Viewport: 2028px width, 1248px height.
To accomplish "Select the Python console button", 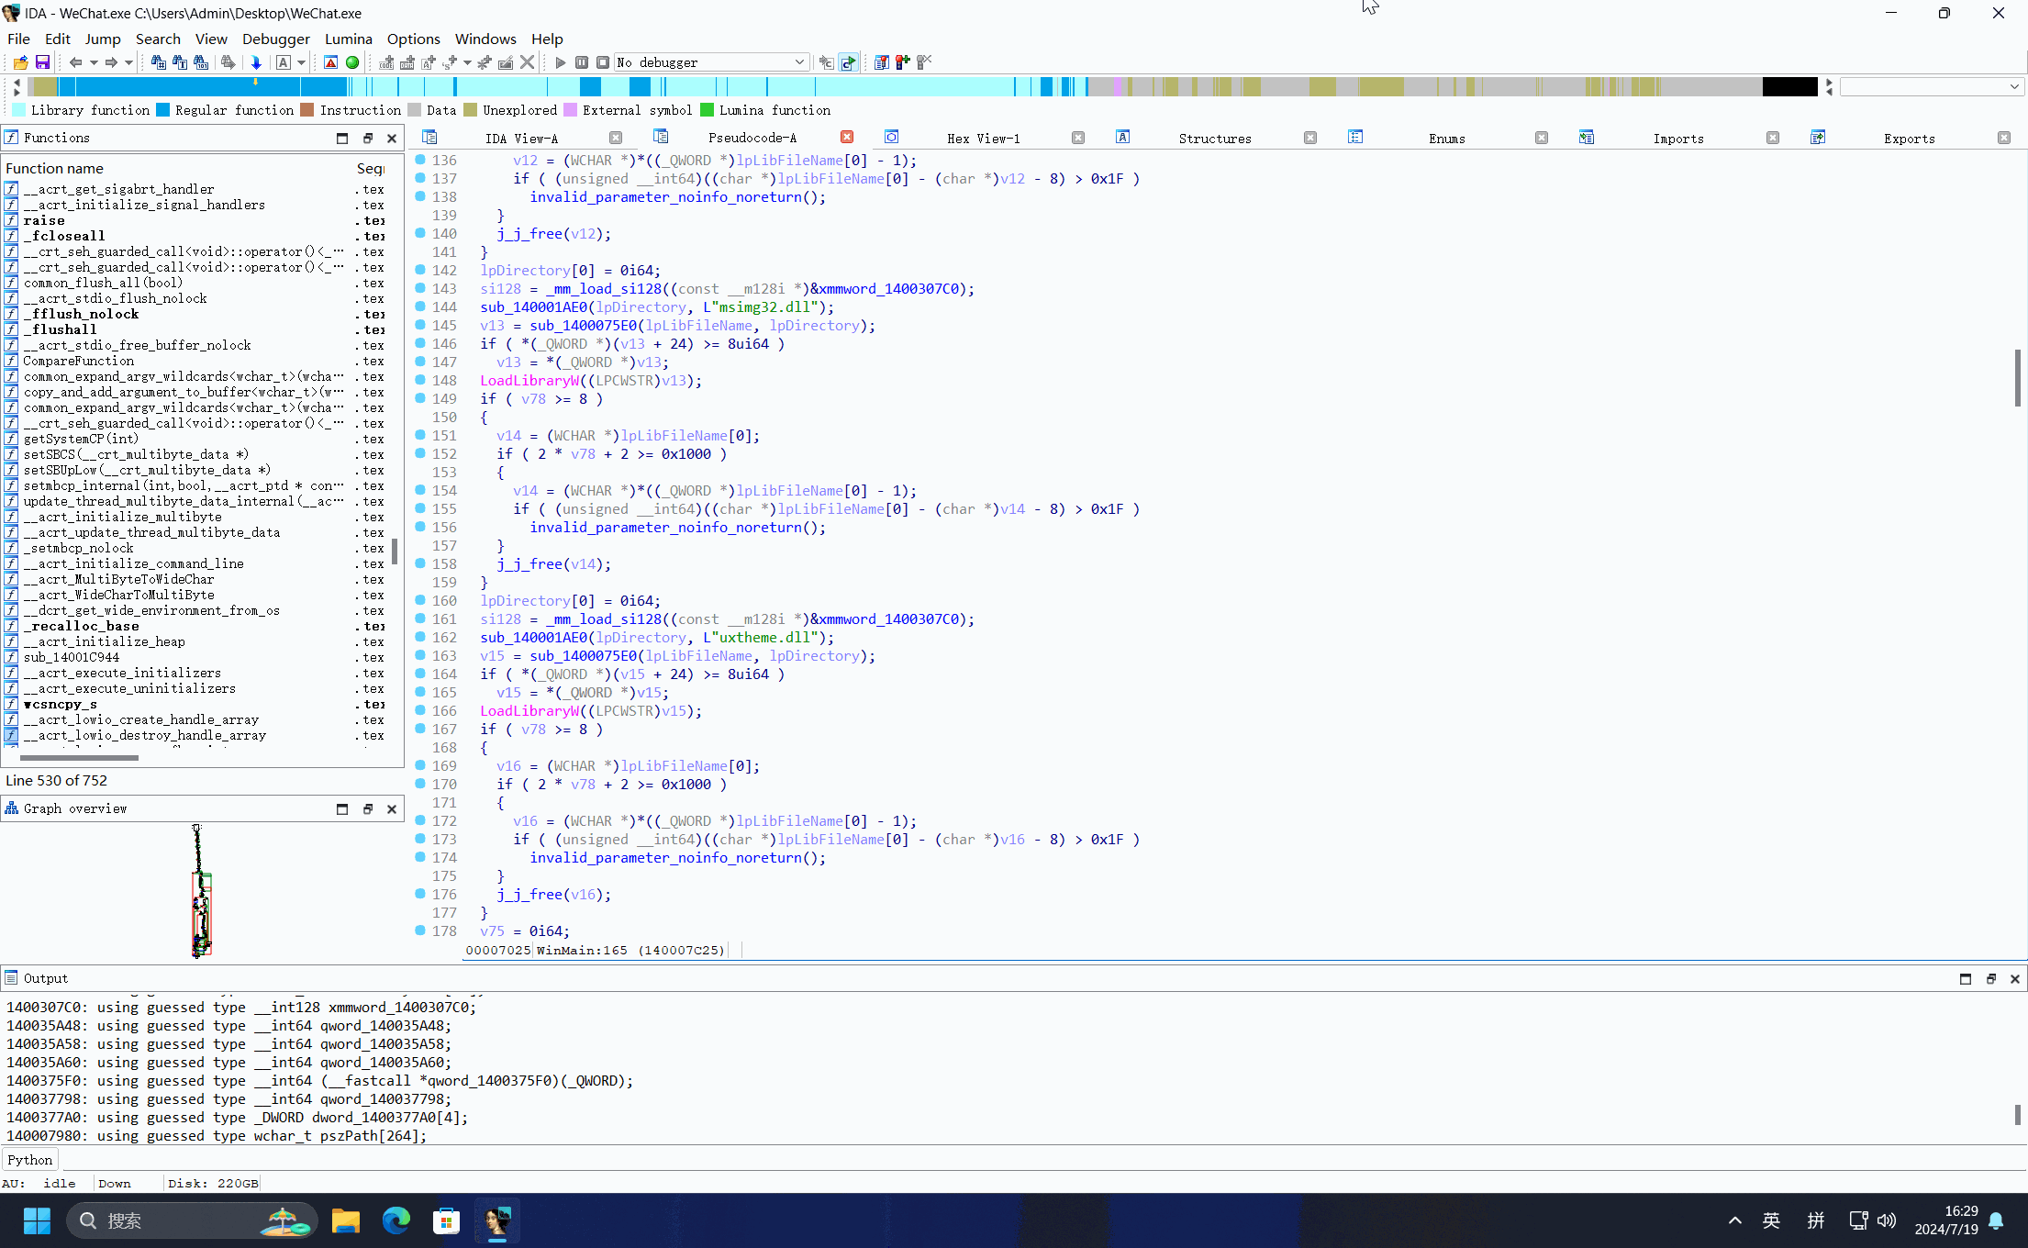I will pyautogui.click(x=30, y=1160).
